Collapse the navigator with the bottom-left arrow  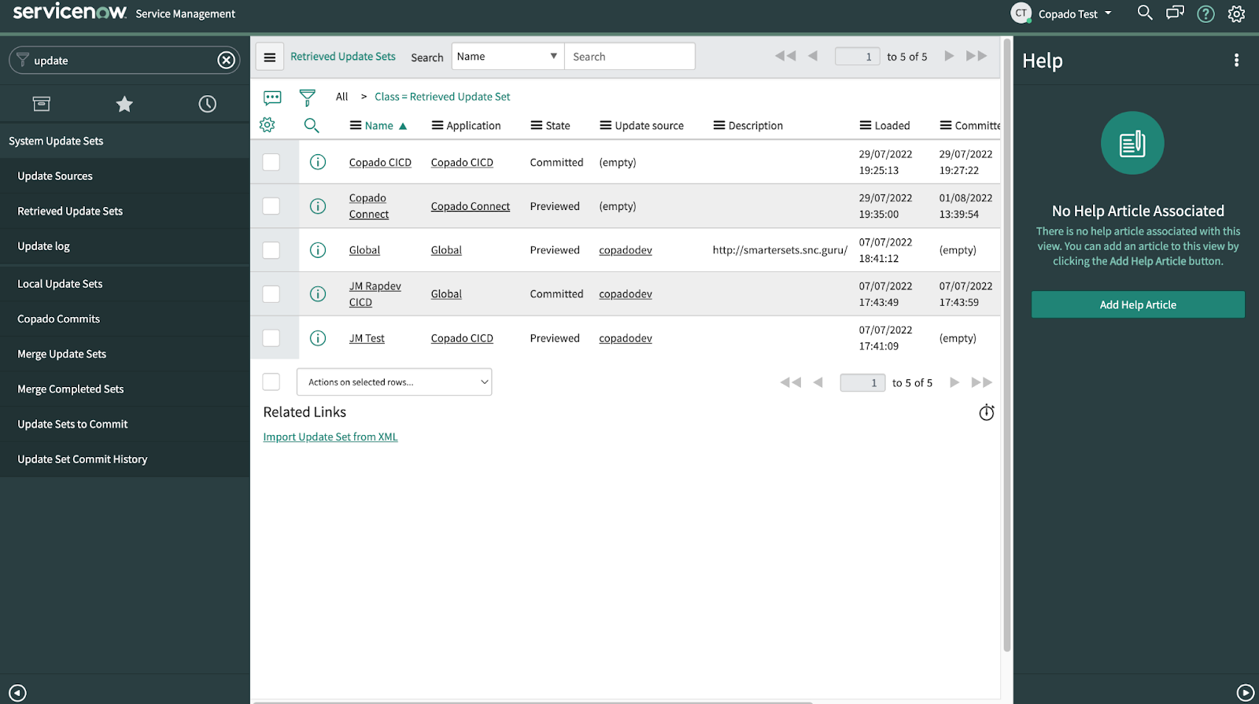(17, 693)
